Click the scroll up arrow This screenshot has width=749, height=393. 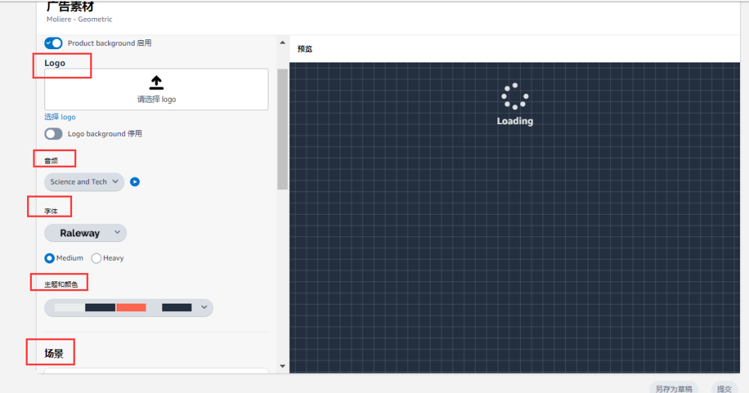282,42
